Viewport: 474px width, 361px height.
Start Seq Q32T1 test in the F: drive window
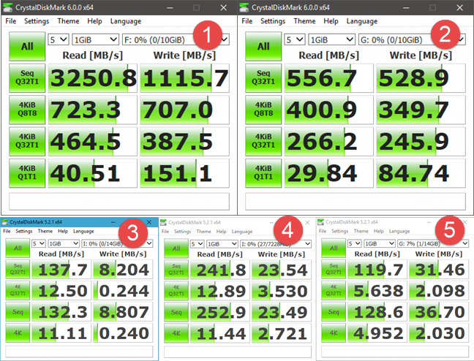pyautogui.click(x=27, y=78)
